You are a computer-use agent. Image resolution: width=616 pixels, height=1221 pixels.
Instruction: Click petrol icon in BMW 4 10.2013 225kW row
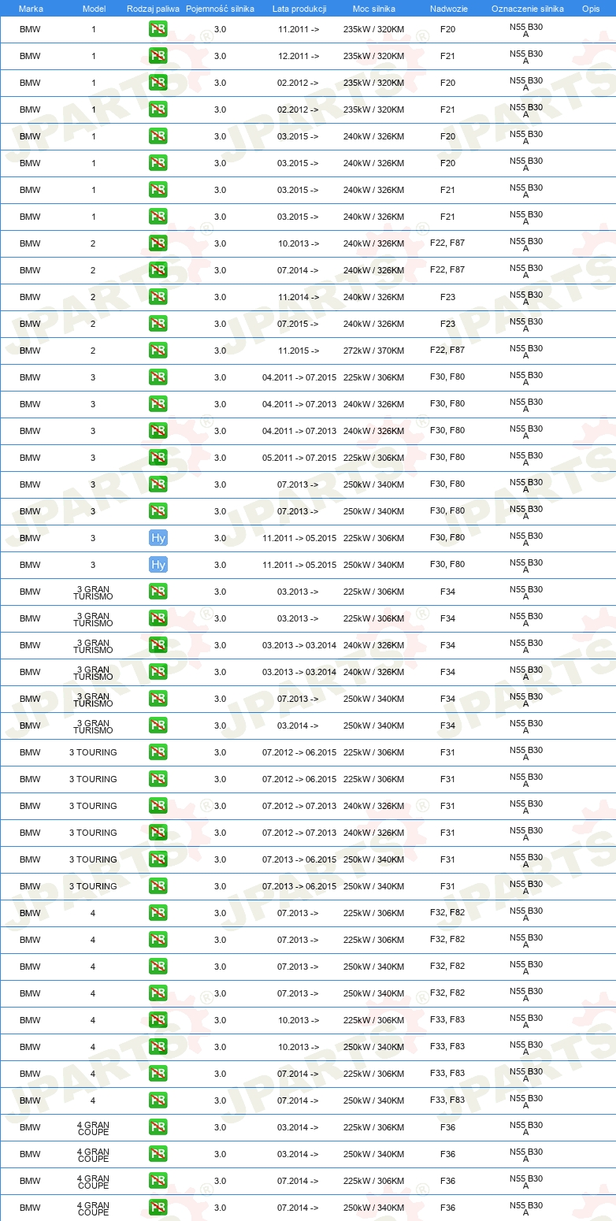[x=158, y=1020]
